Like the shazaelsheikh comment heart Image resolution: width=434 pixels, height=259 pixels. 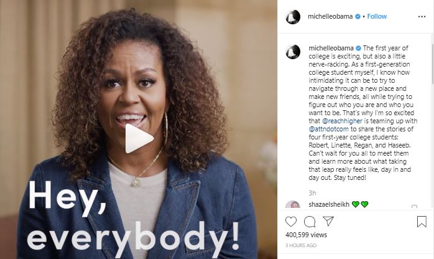tap(414, 206)
